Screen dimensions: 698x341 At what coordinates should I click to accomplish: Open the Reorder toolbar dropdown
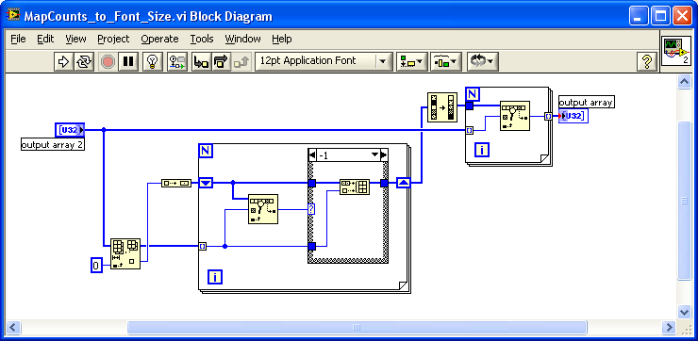[x=483, y=61]
